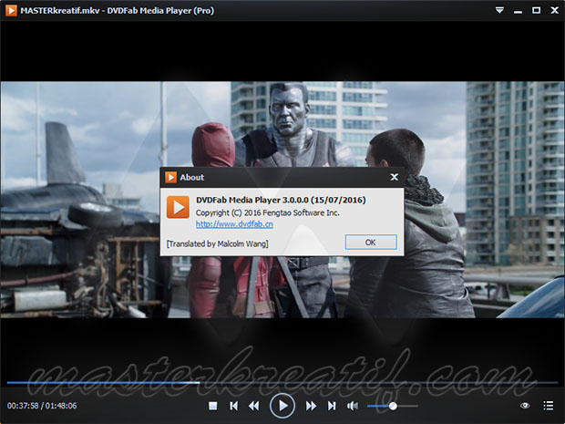Click the MASTERkreatif.mkv window title

click(x=118, y=10)
